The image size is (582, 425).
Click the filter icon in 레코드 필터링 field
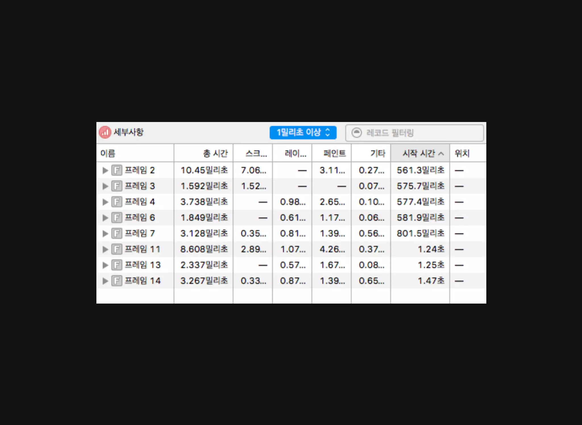coord(356,133)
